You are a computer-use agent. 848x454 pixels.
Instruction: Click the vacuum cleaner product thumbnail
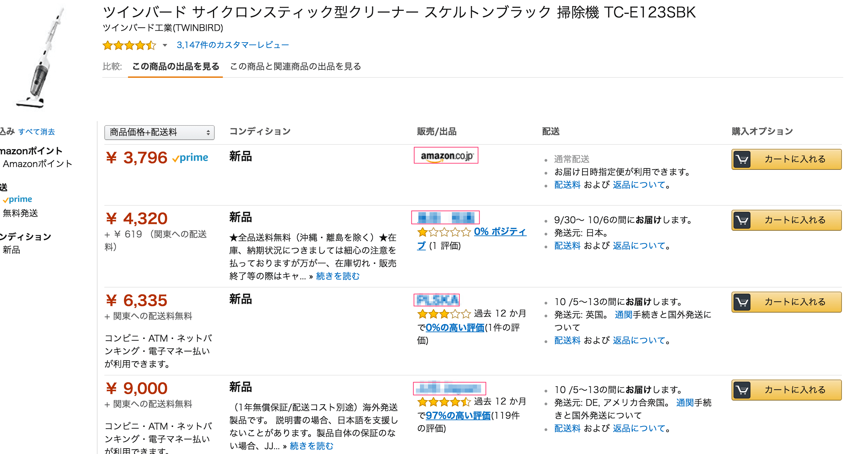[39, 58]
